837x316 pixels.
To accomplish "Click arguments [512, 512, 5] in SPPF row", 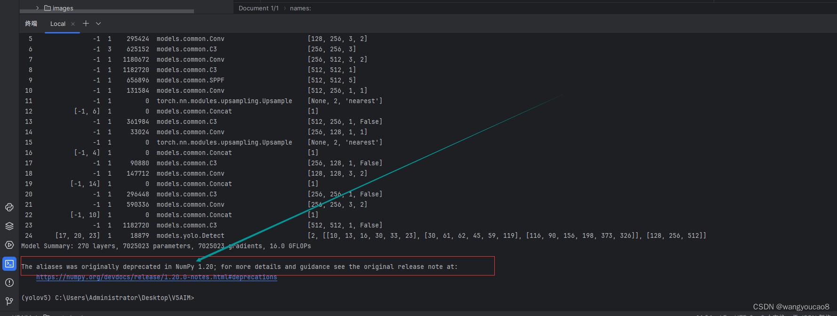I will 332,80.
